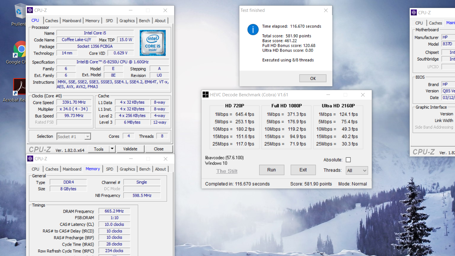Click the Score 581.90 points status text
455x256 pixels.
[311, 184]
